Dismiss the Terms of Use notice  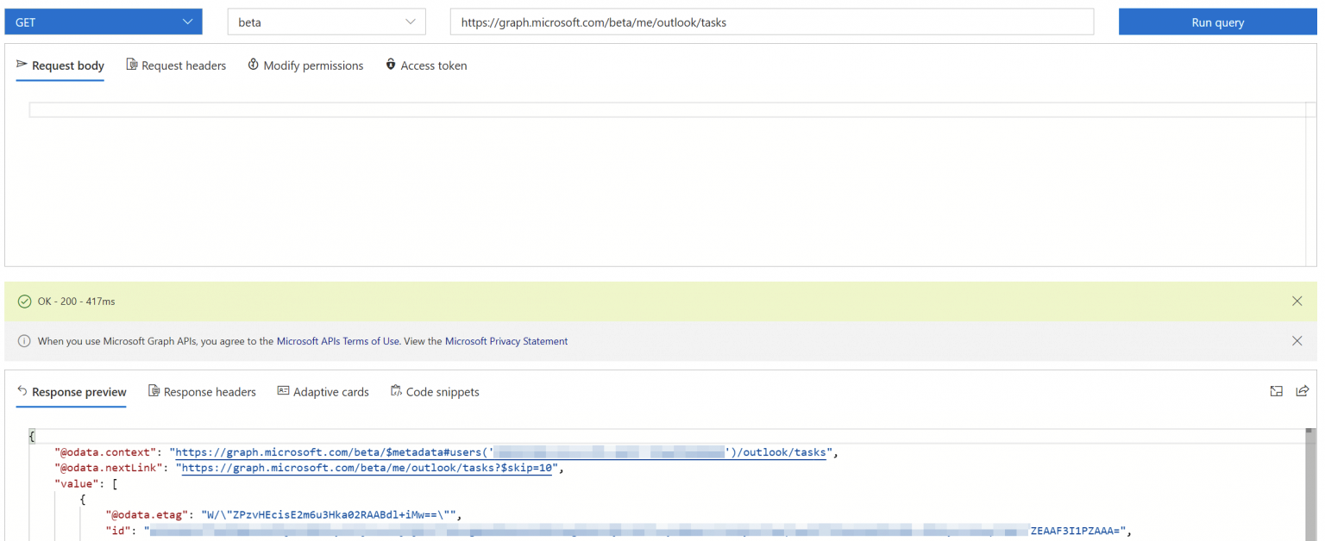point(1297,341)
